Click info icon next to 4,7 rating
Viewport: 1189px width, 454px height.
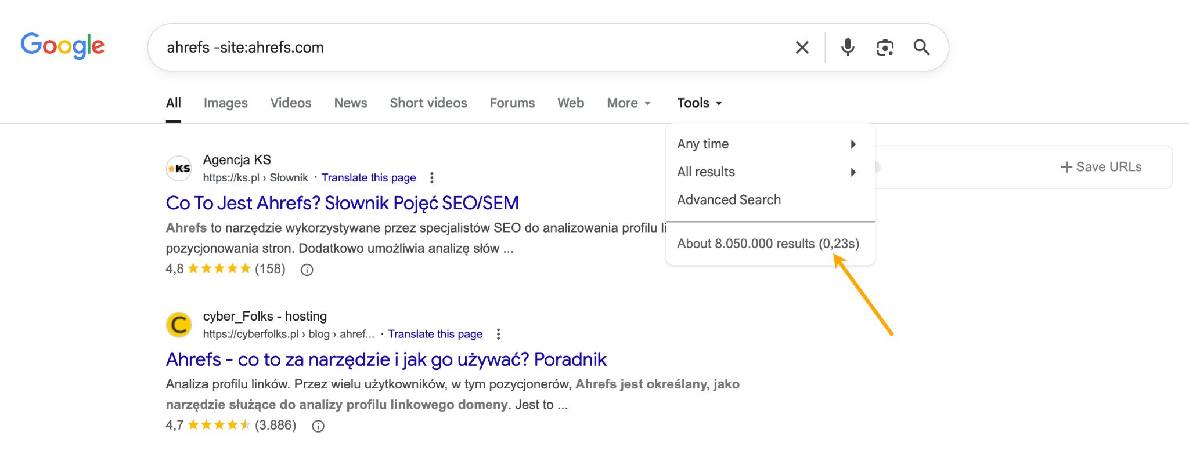318,426
